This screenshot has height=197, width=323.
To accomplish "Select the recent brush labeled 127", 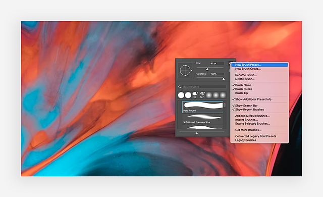I will [202, 95].
